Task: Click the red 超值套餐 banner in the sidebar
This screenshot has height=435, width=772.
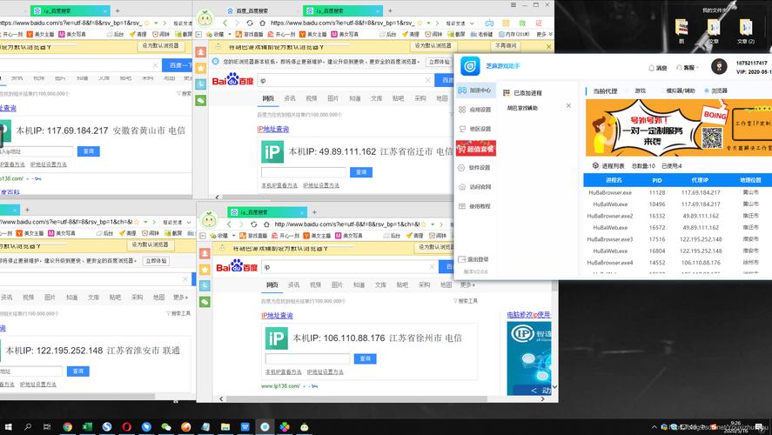Action: 475,149
